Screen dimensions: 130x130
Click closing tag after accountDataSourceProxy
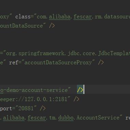click(101, 63)
